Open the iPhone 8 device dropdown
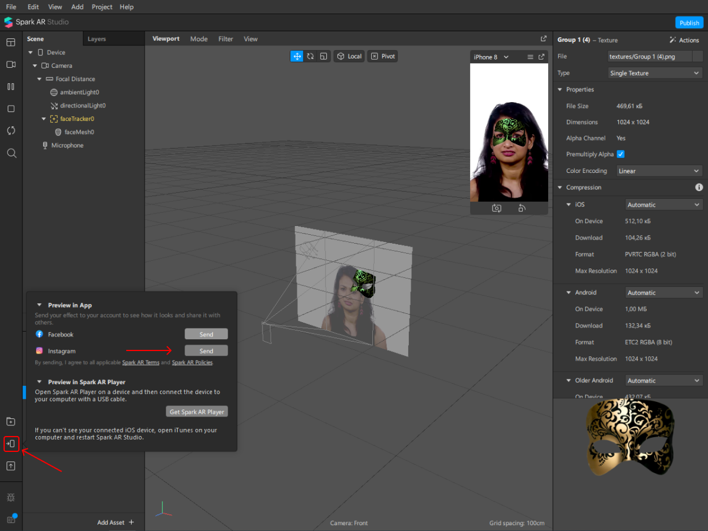Viewport: 708px width, 531px height. click(x=491, y=57)
